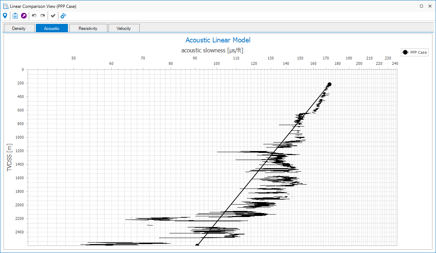Click the blue location pin icon
Image resolution: width=436 pixels, height=253 pixels.
coord(5,16)
